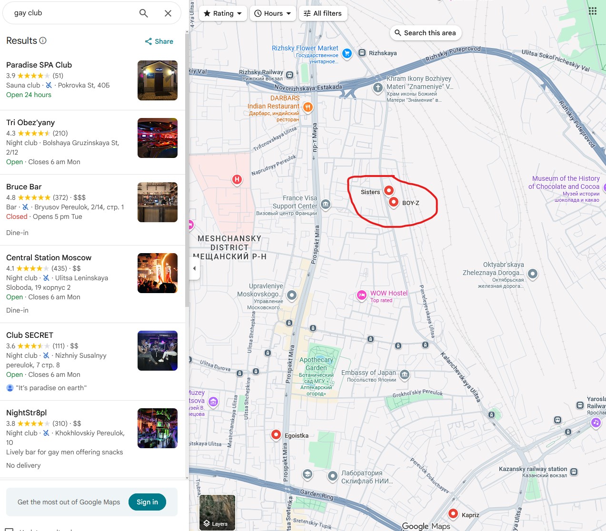Share the results list
606x531 pixels.
pyautogui.click(x=159, y=41)
